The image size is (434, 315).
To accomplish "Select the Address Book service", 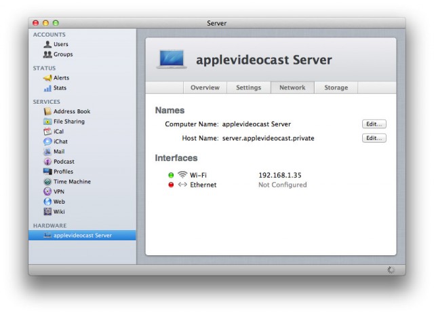I will coord(82,111).
